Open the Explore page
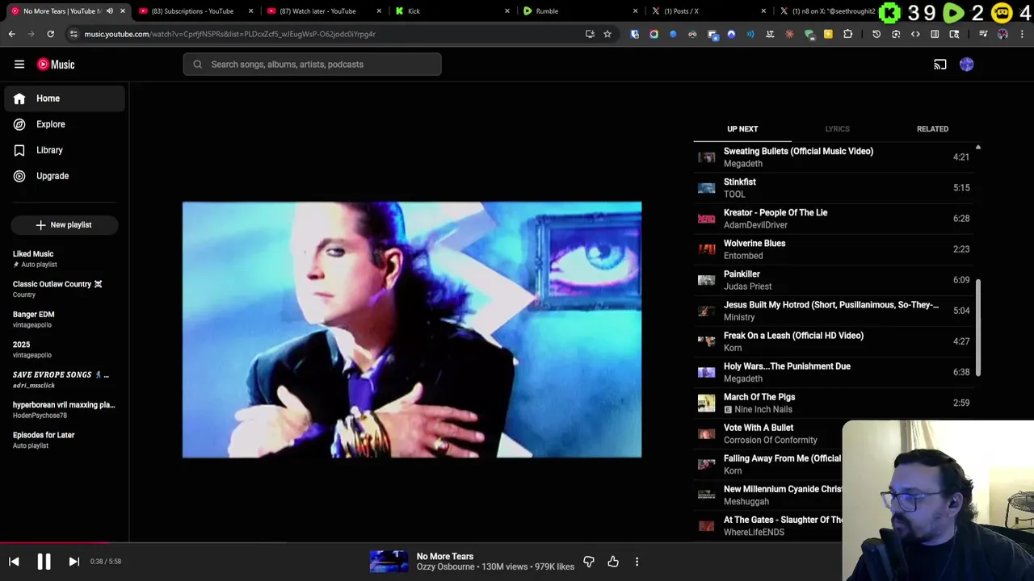The width and height of the screenshot is (1034, 581). [65, 124]
